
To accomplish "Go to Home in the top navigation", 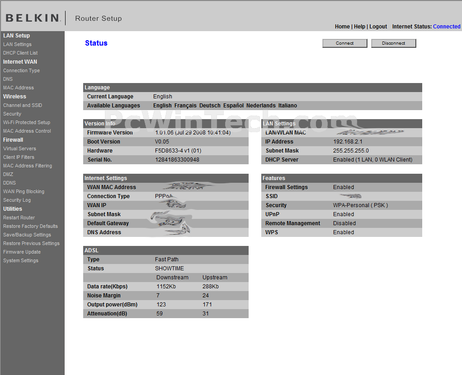I will [342, 27].
